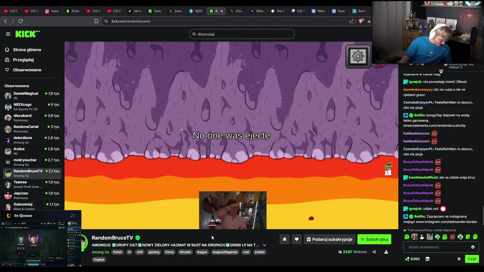Click the KICK logo
The width and height of the screenshot is (484, 272).
click(x=28, y=34)
